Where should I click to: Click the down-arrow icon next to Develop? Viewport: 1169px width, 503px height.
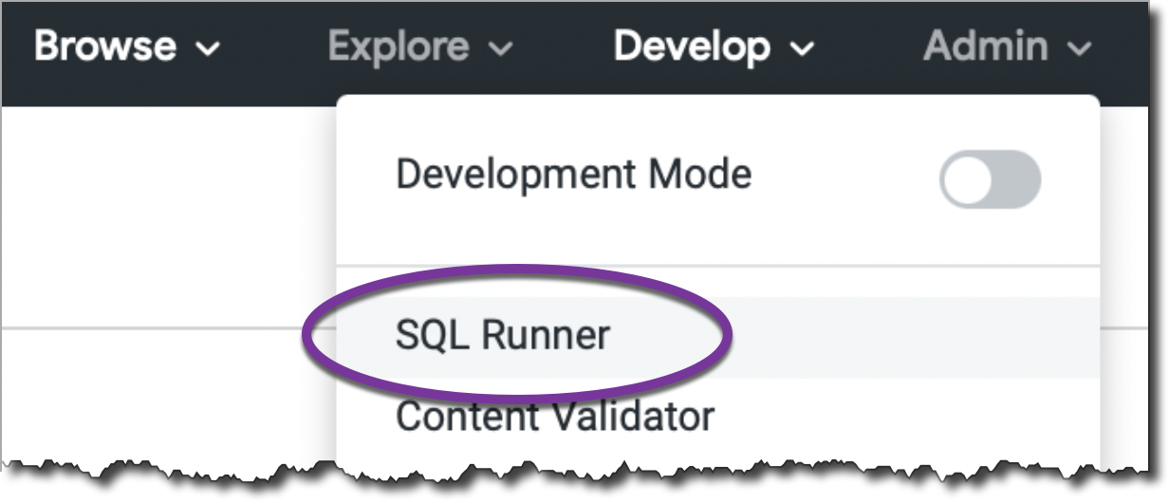click(x=803, y=48)
